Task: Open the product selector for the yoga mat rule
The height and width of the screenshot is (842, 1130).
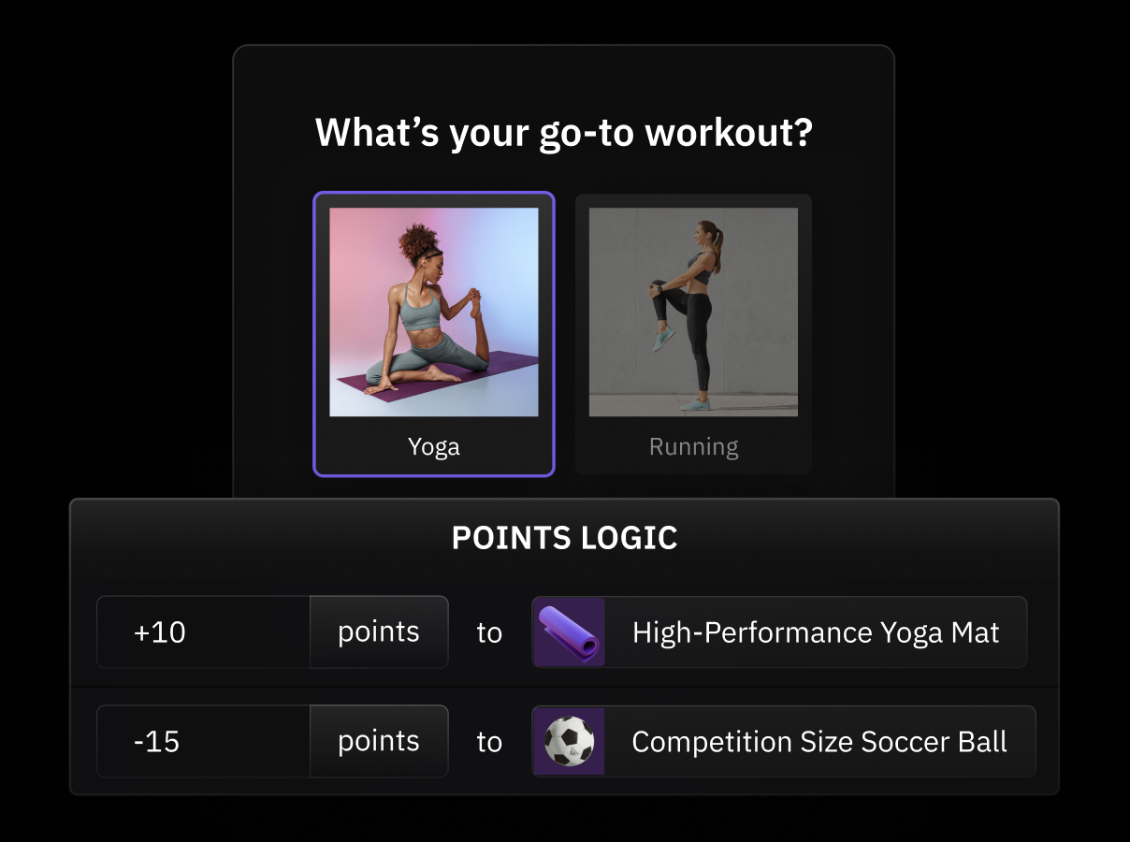Action: pos(779,631)
